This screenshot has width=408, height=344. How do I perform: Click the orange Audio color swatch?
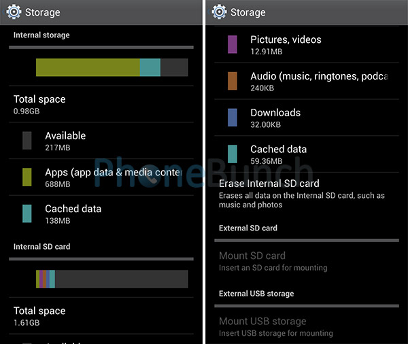click(233, 81)
